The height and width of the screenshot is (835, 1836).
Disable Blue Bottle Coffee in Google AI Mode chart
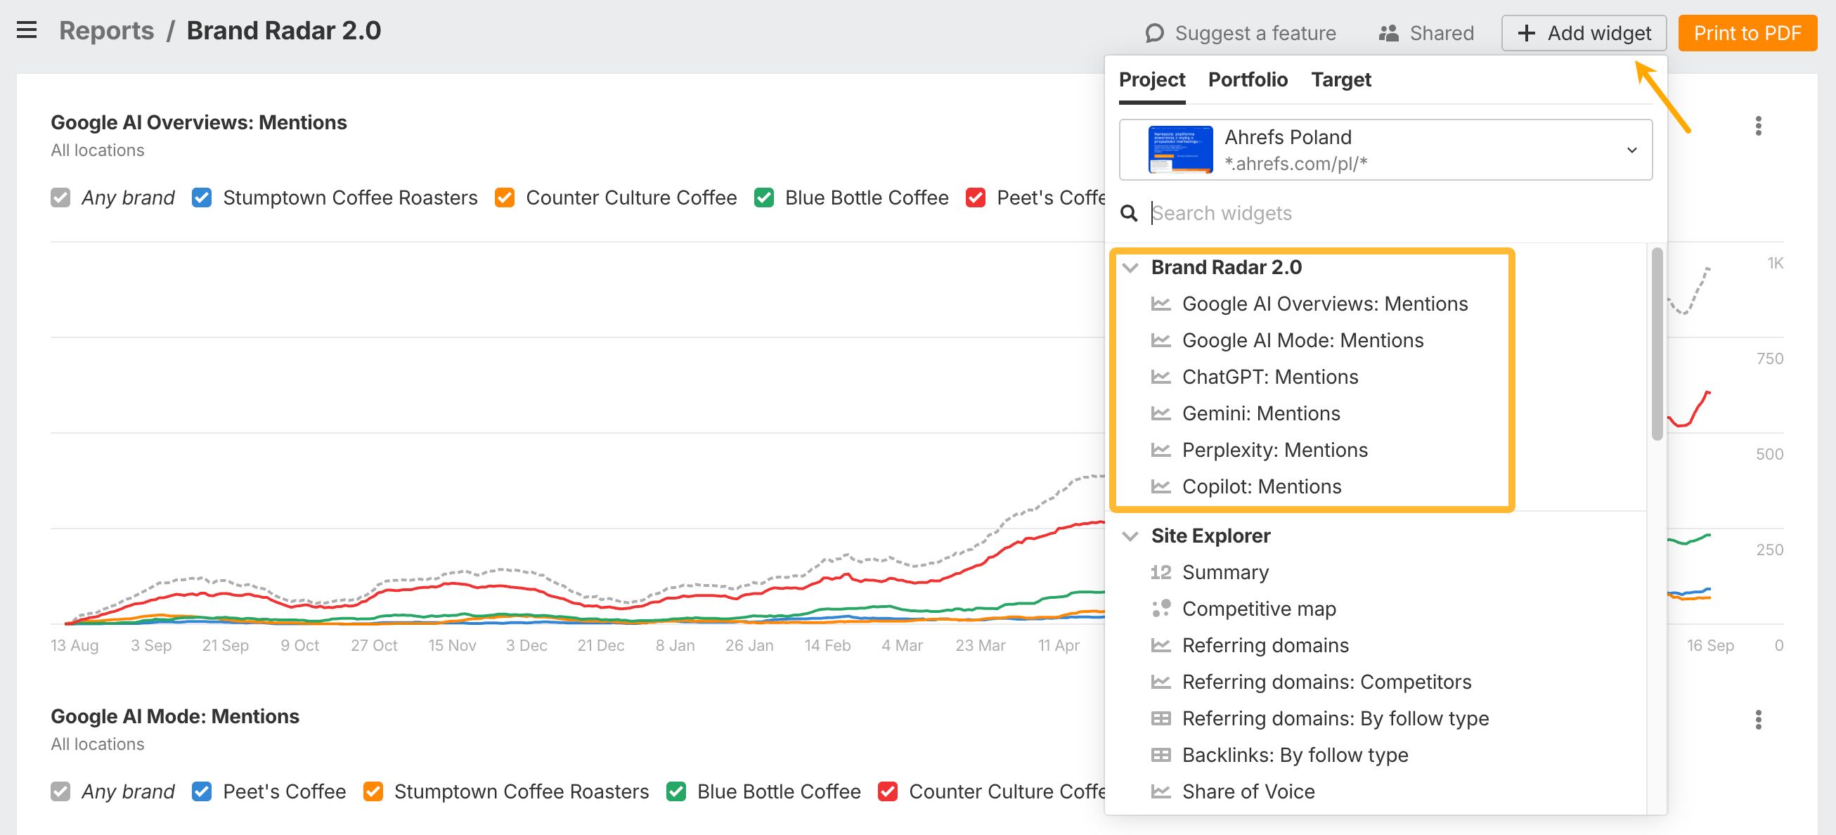678,791
